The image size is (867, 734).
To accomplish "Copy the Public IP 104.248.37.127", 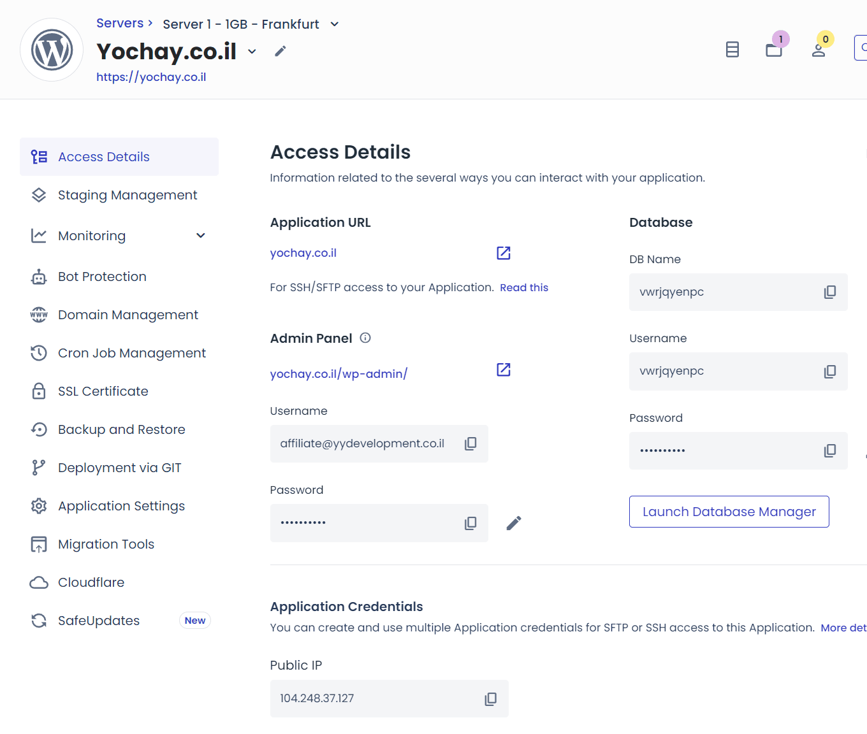I will click(x=491, y=699).
